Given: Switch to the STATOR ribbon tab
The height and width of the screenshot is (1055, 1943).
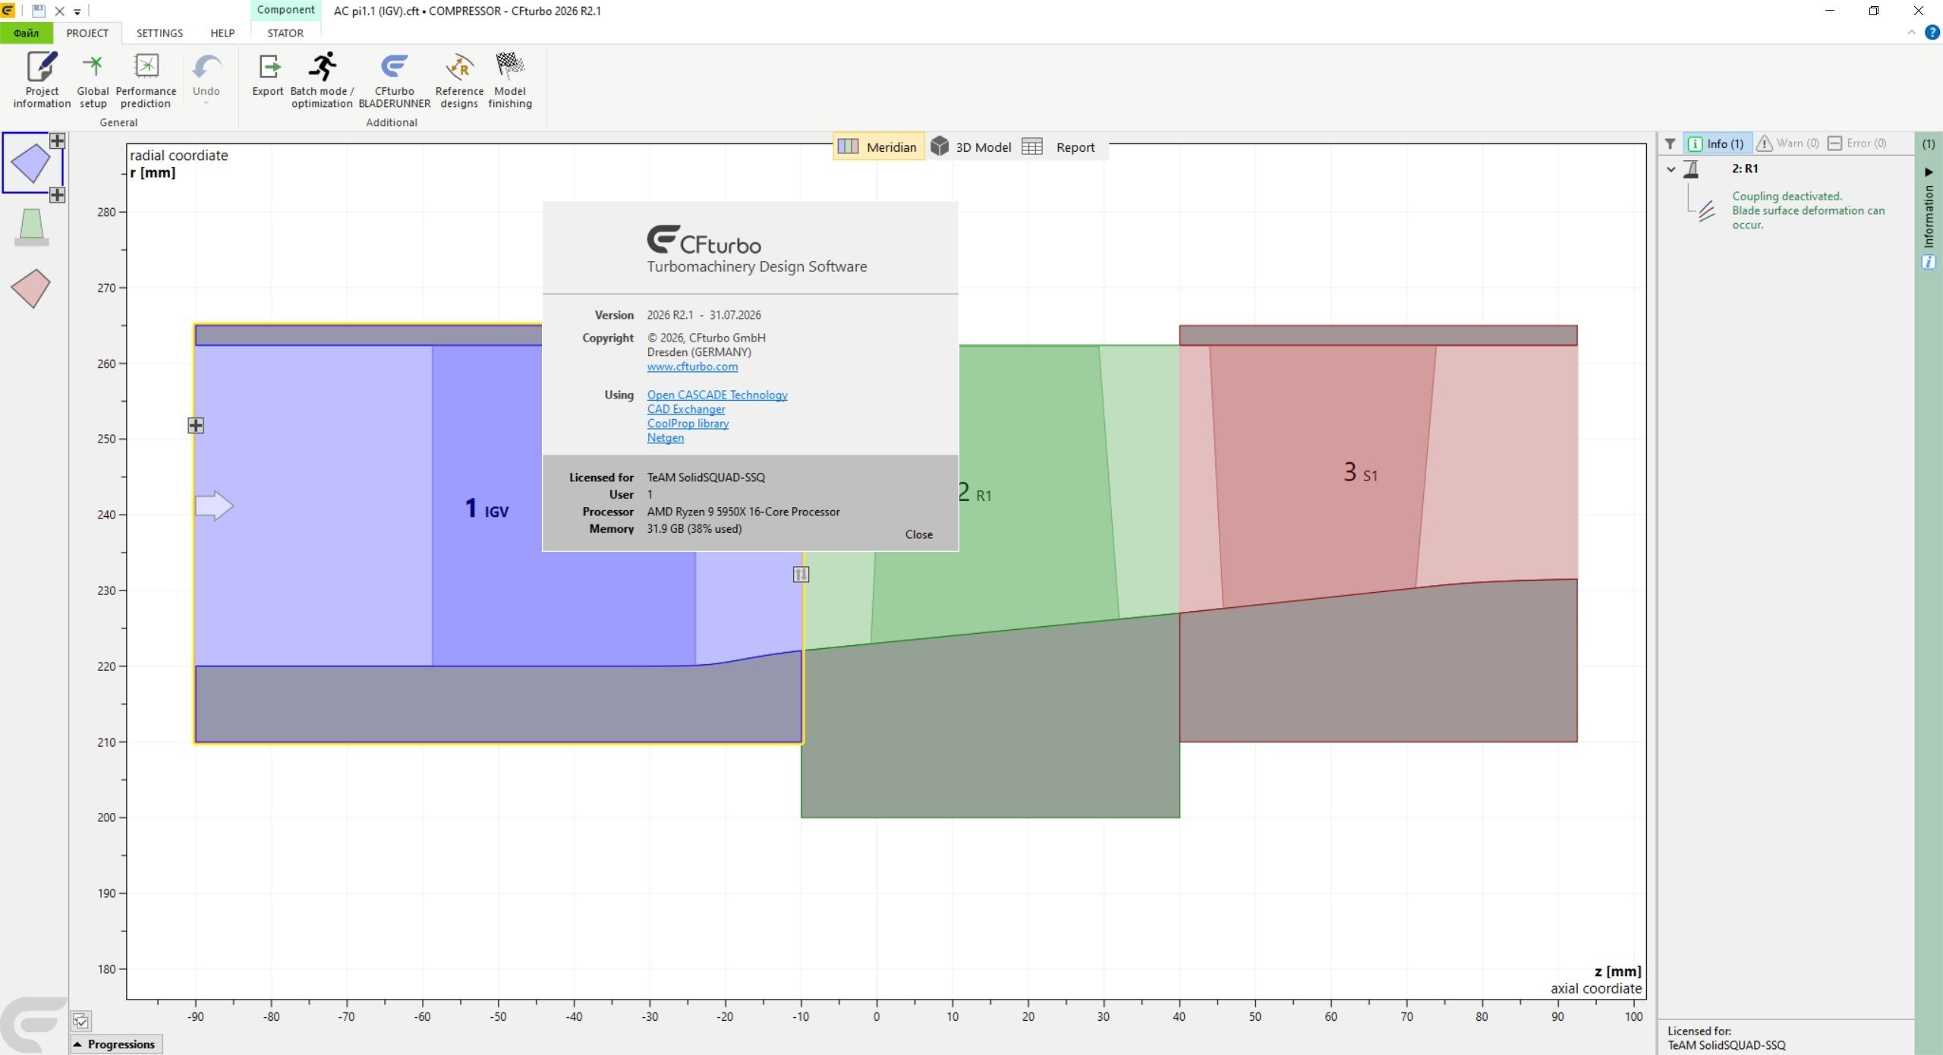Looking at the screenshot, I should [285, 33].
